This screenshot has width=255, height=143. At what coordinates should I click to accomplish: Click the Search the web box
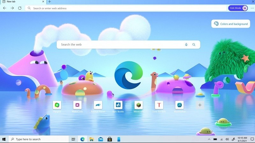click(128, 44)
